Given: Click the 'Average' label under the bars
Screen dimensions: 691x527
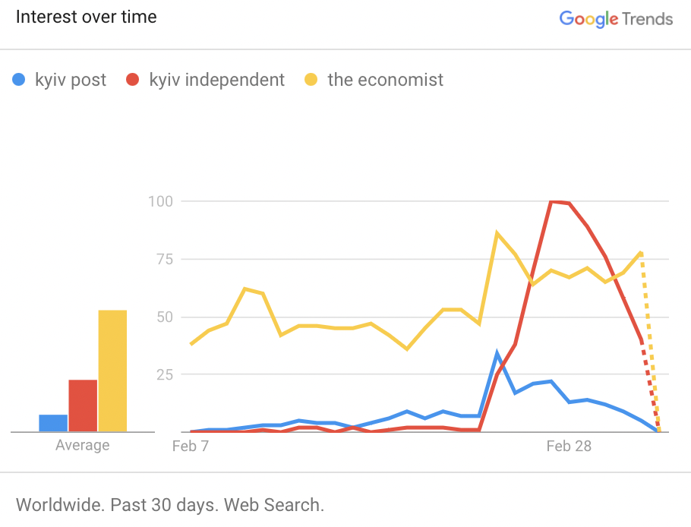Looking at the screenshot, I should pos(82,446).
